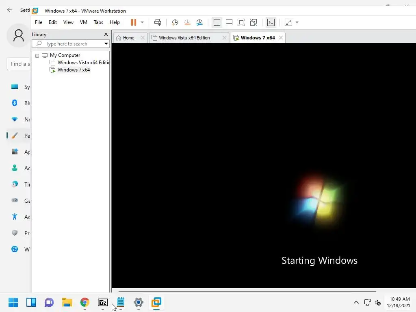Click the Settings search field
The height and width of the screenshot is (312, 416).
(x=19, y=64)
